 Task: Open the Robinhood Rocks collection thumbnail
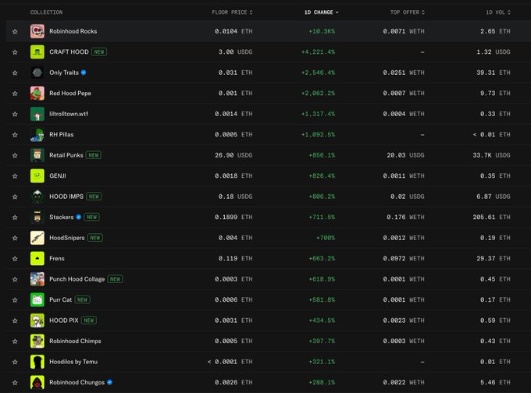pos(37,31)
